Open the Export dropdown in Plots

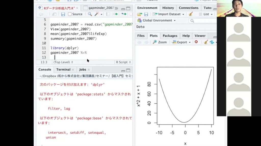click(x=181, y=42)
